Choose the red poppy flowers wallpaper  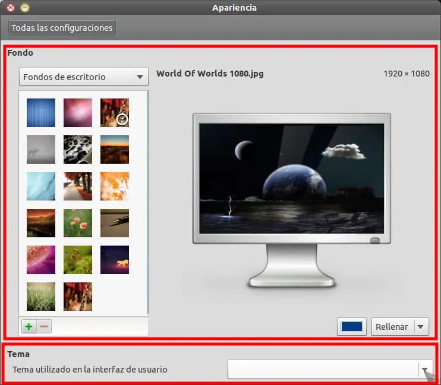pyautogui.click(x=78, y=223)
